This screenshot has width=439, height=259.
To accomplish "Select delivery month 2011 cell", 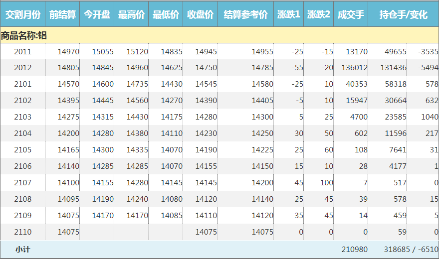I will (22, 51).
